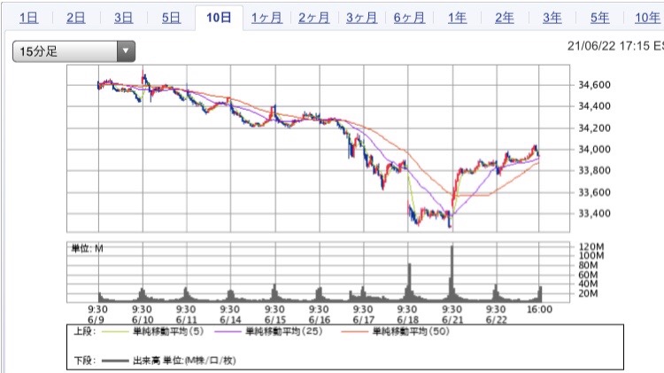Select the 2年 range tab
Viewport: 664px width, 373px height.
[505, 18]
